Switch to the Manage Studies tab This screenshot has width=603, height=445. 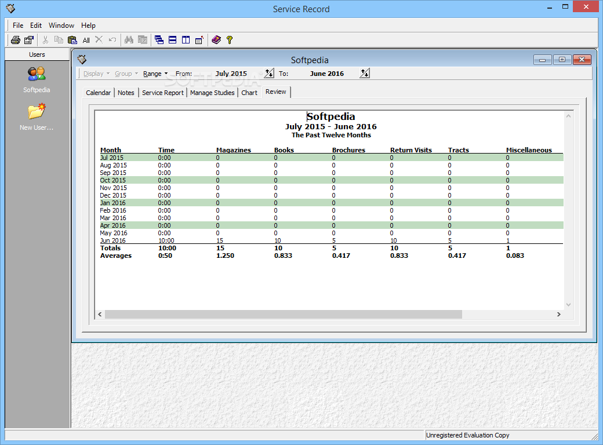[212, 93]
